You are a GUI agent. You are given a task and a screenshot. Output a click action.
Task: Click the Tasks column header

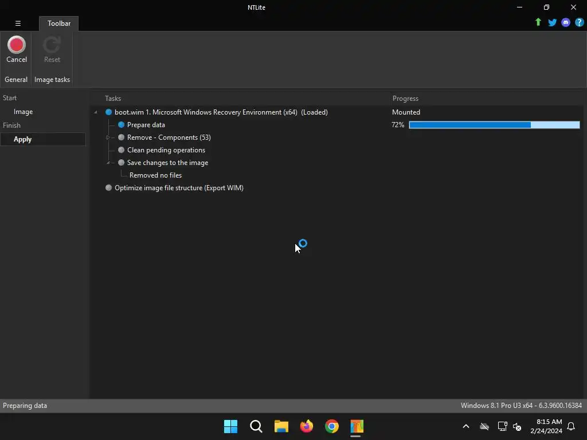tap(113, 99)
